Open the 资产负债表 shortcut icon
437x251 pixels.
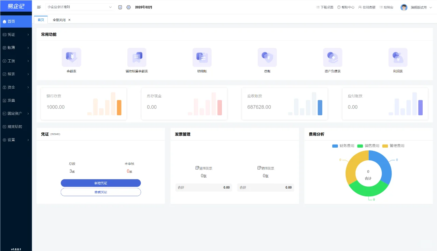[x=333, y=57]
